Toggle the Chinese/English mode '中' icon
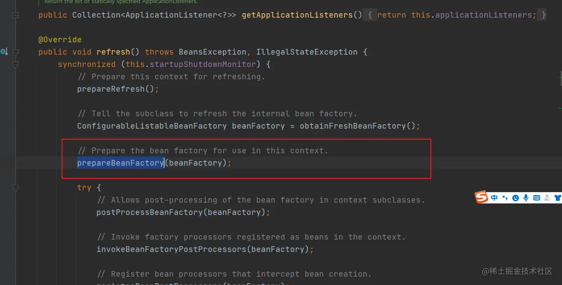Viewport: 562px width, 285px height. pos(494,198)
